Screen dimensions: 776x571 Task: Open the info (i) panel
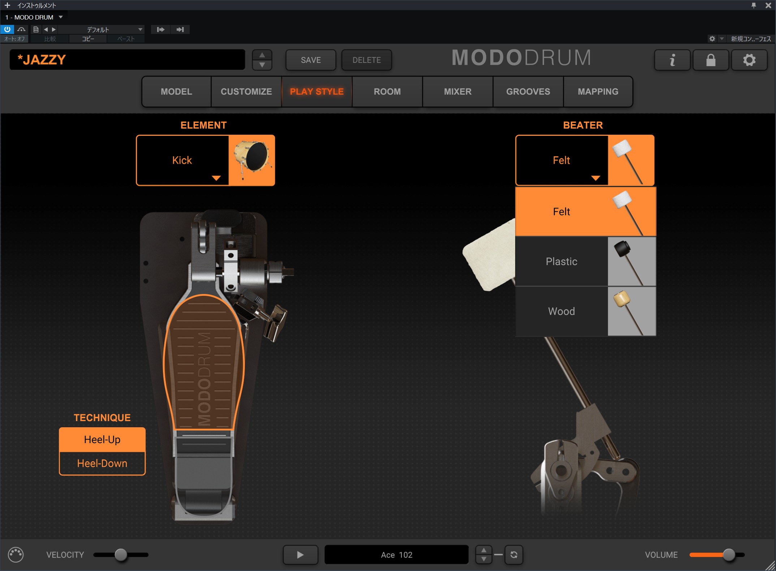click(672, 60)
